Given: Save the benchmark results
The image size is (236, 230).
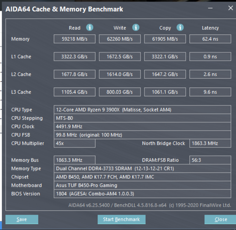Looking at the screenshot, I should tap(22, 219).
